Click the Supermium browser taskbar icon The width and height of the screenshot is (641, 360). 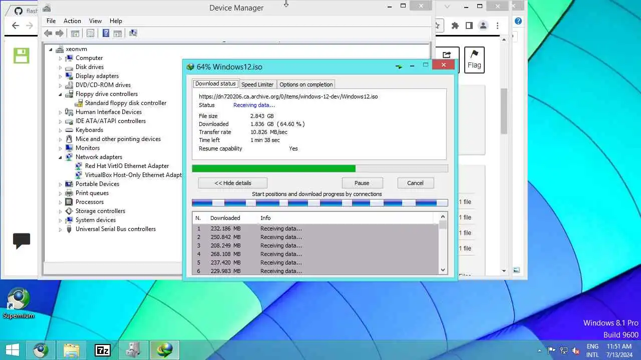click(41, 349)
